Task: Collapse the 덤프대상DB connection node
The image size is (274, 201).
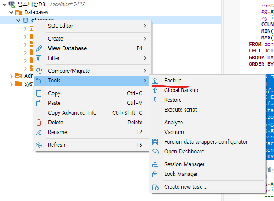Action: tap(4, 4)
